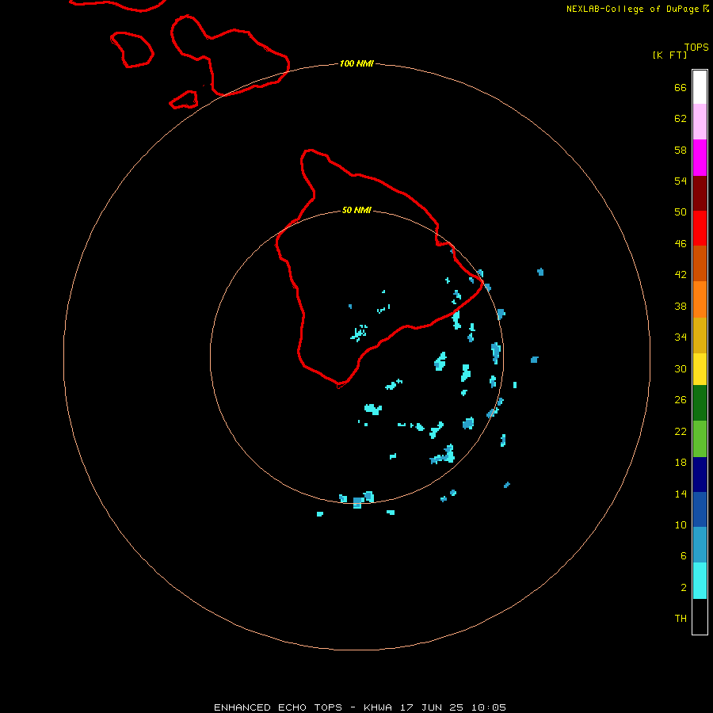Image resolution: width=713 pixels, height=713 pixels.
Task: Click the legend value 46
Action: coord(681,244)
